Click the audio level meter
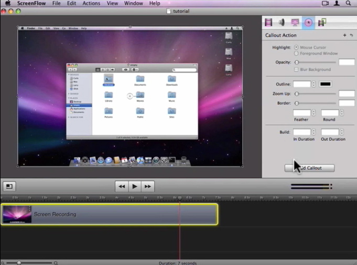Viewport: 357px width, 265px height. (x=311, y=187)
